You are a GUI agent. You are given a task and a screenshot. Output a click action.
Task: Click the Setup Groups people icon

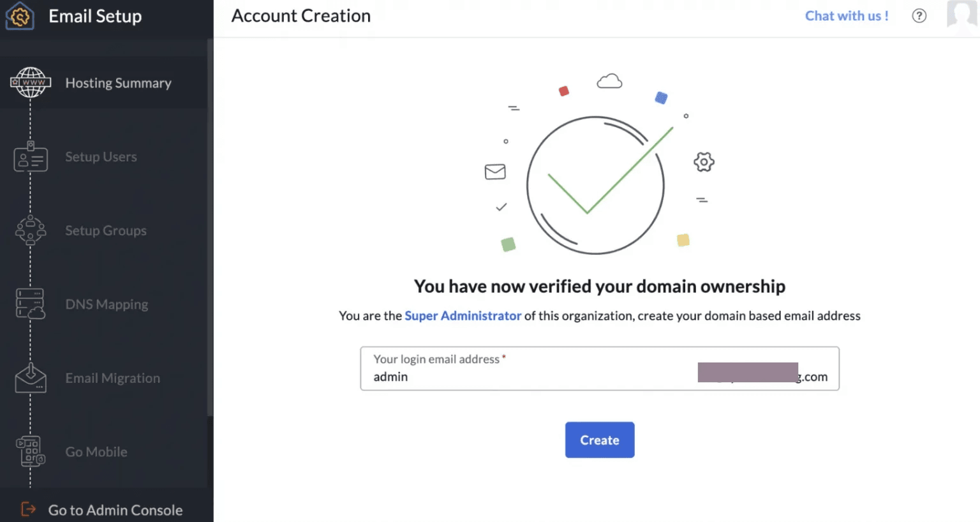pyautogui.click(x=30, y=230)
